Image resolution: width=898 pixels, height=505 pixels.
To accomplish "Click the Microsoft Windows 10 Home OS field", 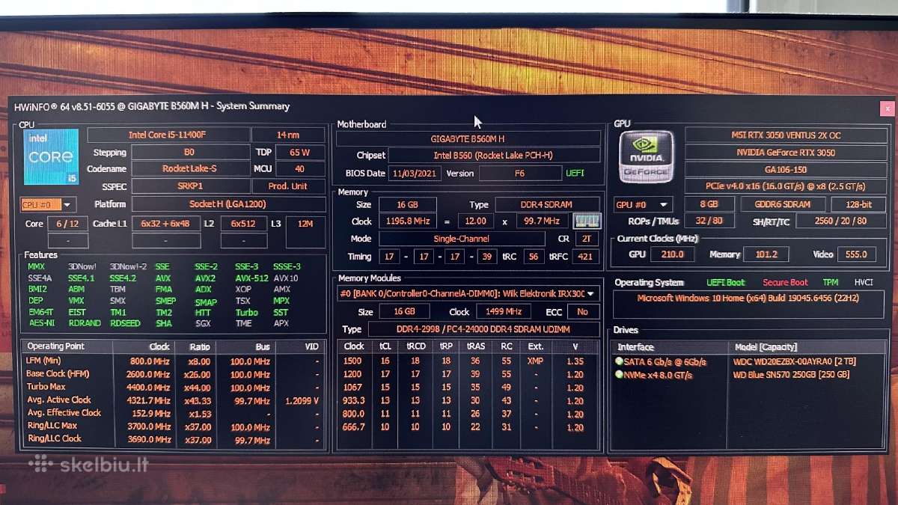I will coord(748,304).
